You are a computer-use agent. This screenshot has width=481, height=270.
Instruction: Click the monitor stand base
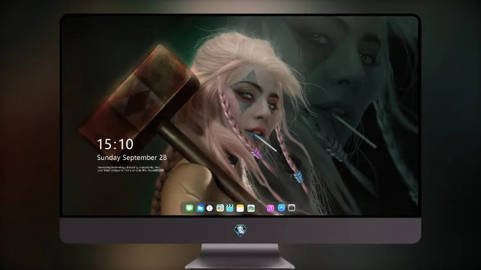240,263
